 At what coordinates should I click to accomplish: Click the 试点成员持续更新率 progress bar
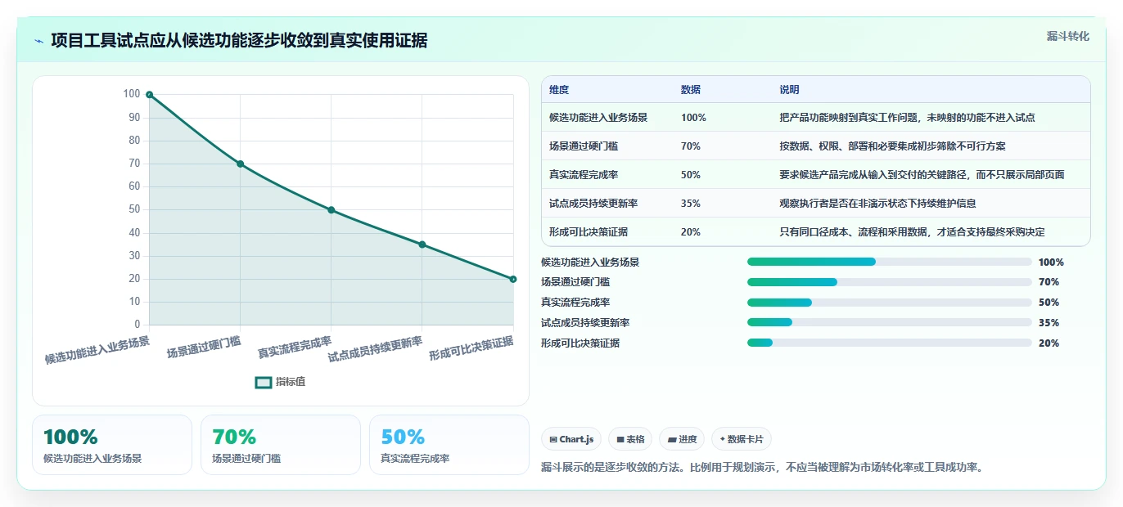click(889, 323)
